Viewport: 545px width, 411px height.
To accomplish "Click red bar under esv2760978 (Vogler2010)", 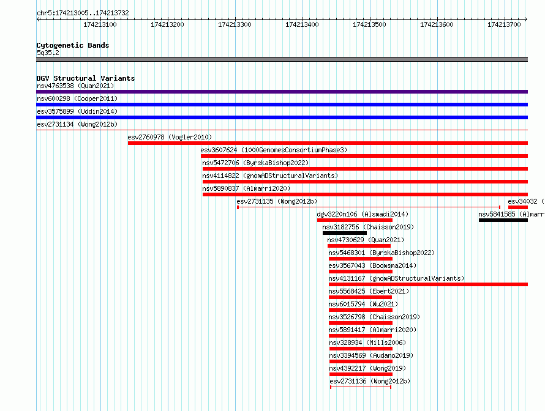I will coord(328,143).
